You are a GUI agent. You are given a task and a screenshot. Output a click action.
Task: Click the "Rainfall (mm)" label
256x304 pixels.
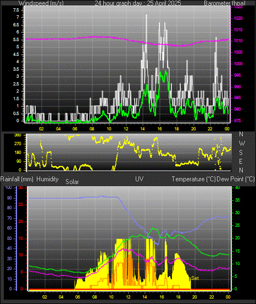[17, 179]
